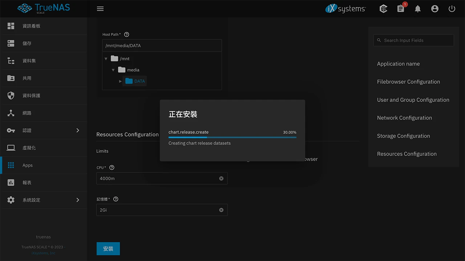
Task: Collapse the media folder in the tree
Action: 113,70
